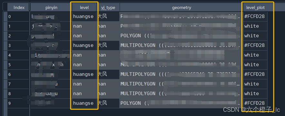Click the level_plot column header
This screenshot has width=285, height=116.
click(x=255, y=7)
